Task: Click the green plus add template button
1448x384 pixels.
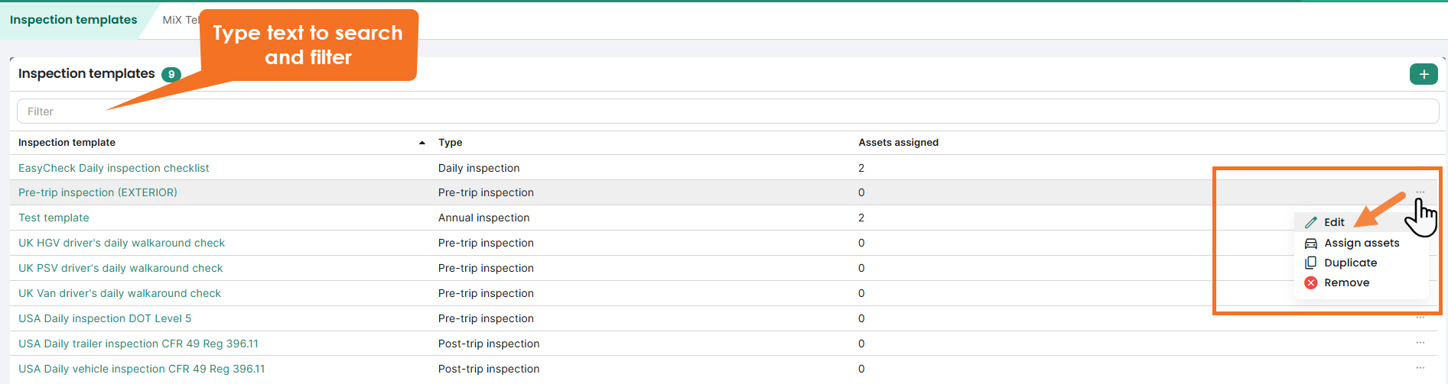Action: [1423, 74]
